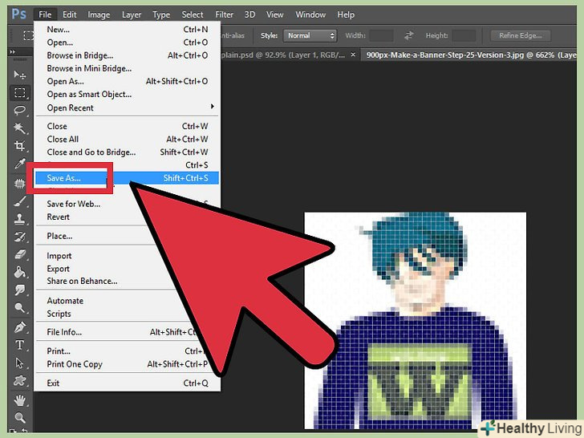Select the Clone Stamp tool
The image size is (584, 438).
[x=20, y=219]
